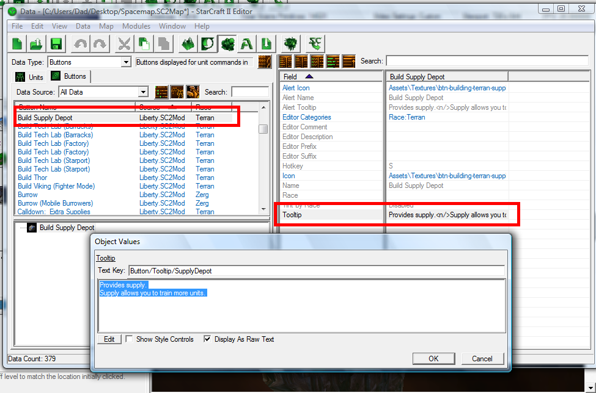The height and width of the screenshot is (393, 596).
Task: Switch to the Buttons tab
Action: [69, 76]
